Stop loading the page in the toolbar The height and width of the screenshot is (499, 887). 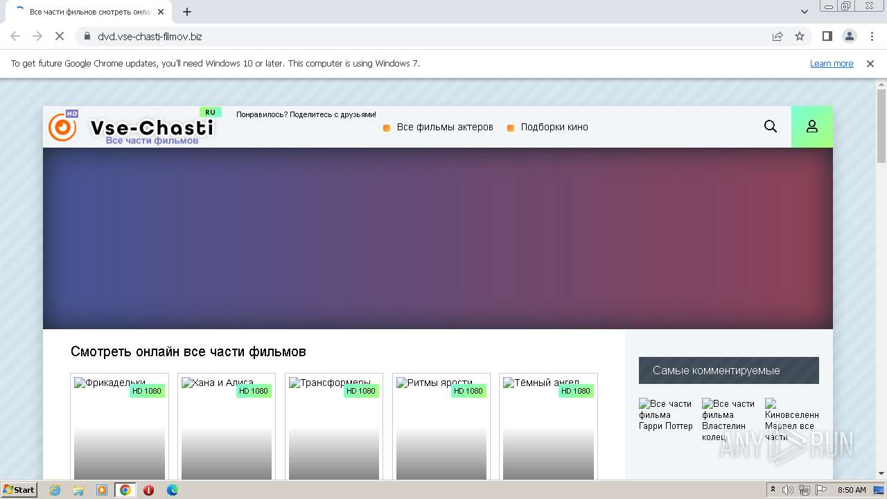60,36
